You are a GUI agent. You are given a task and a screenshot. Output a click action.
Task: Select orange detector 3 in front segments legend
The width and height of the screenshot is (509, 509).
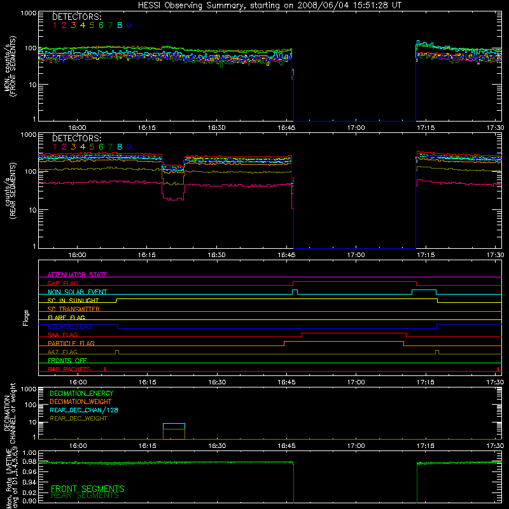tap(73, 25)
